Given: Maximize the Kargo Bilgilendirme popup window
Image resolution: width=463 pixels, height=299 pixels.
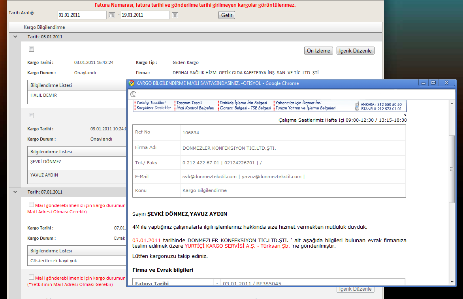Looking at the screenshot, I should coord(433,83).
